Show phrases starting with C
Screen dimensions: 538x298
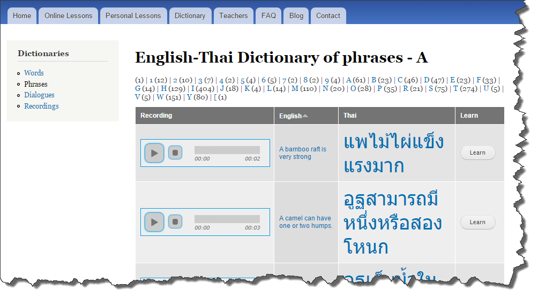click(400, 80)
